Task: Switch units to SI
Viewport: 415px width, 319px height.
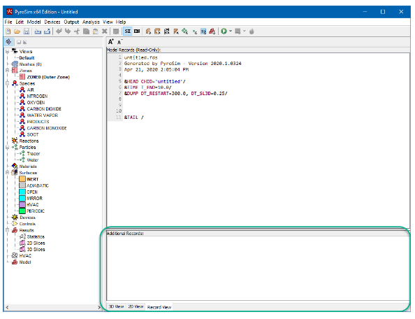Action: [x=128, y=31]
